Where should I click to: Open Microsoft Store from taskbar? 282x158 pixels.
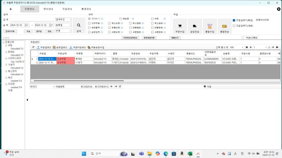(174, 154)
